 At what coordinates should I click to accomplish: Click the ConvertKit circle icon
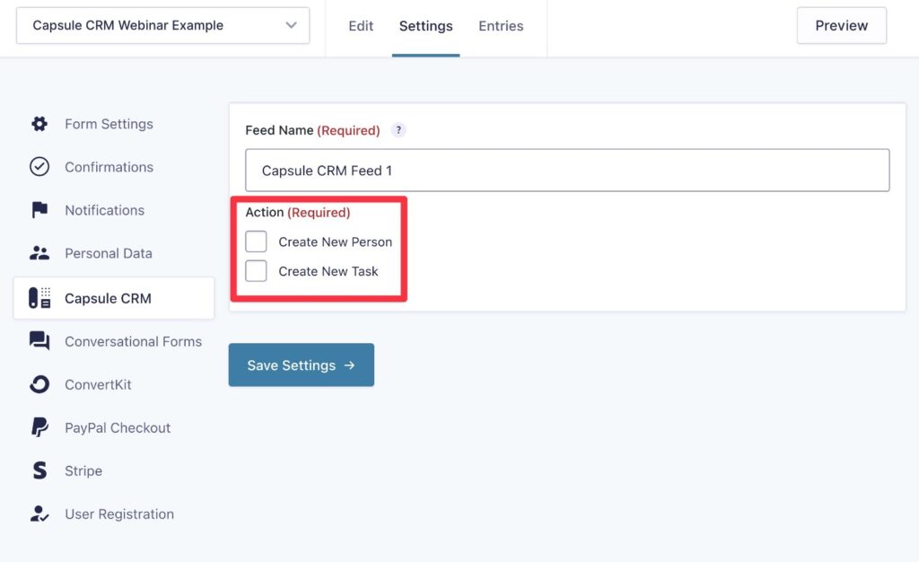click(x=39, y=384)
